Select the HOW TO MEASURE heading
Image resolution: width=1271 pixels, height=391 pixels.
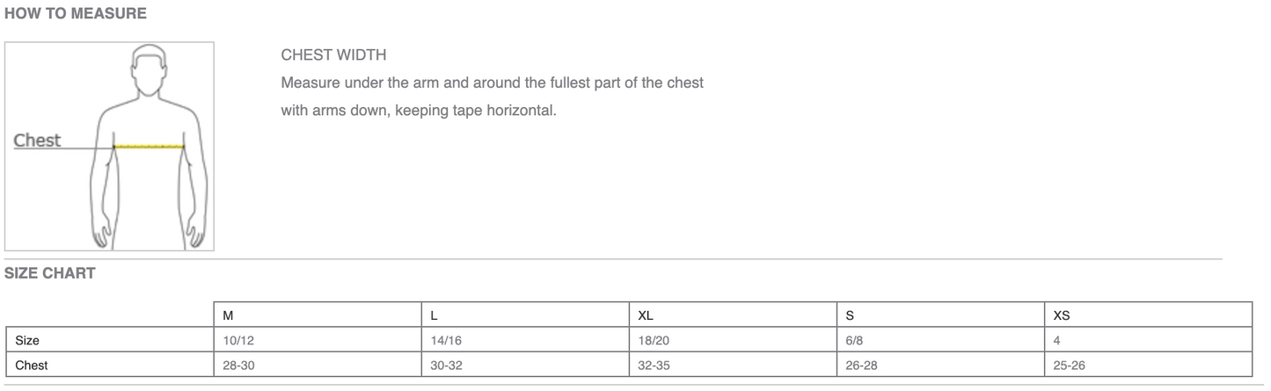(76, 13)
